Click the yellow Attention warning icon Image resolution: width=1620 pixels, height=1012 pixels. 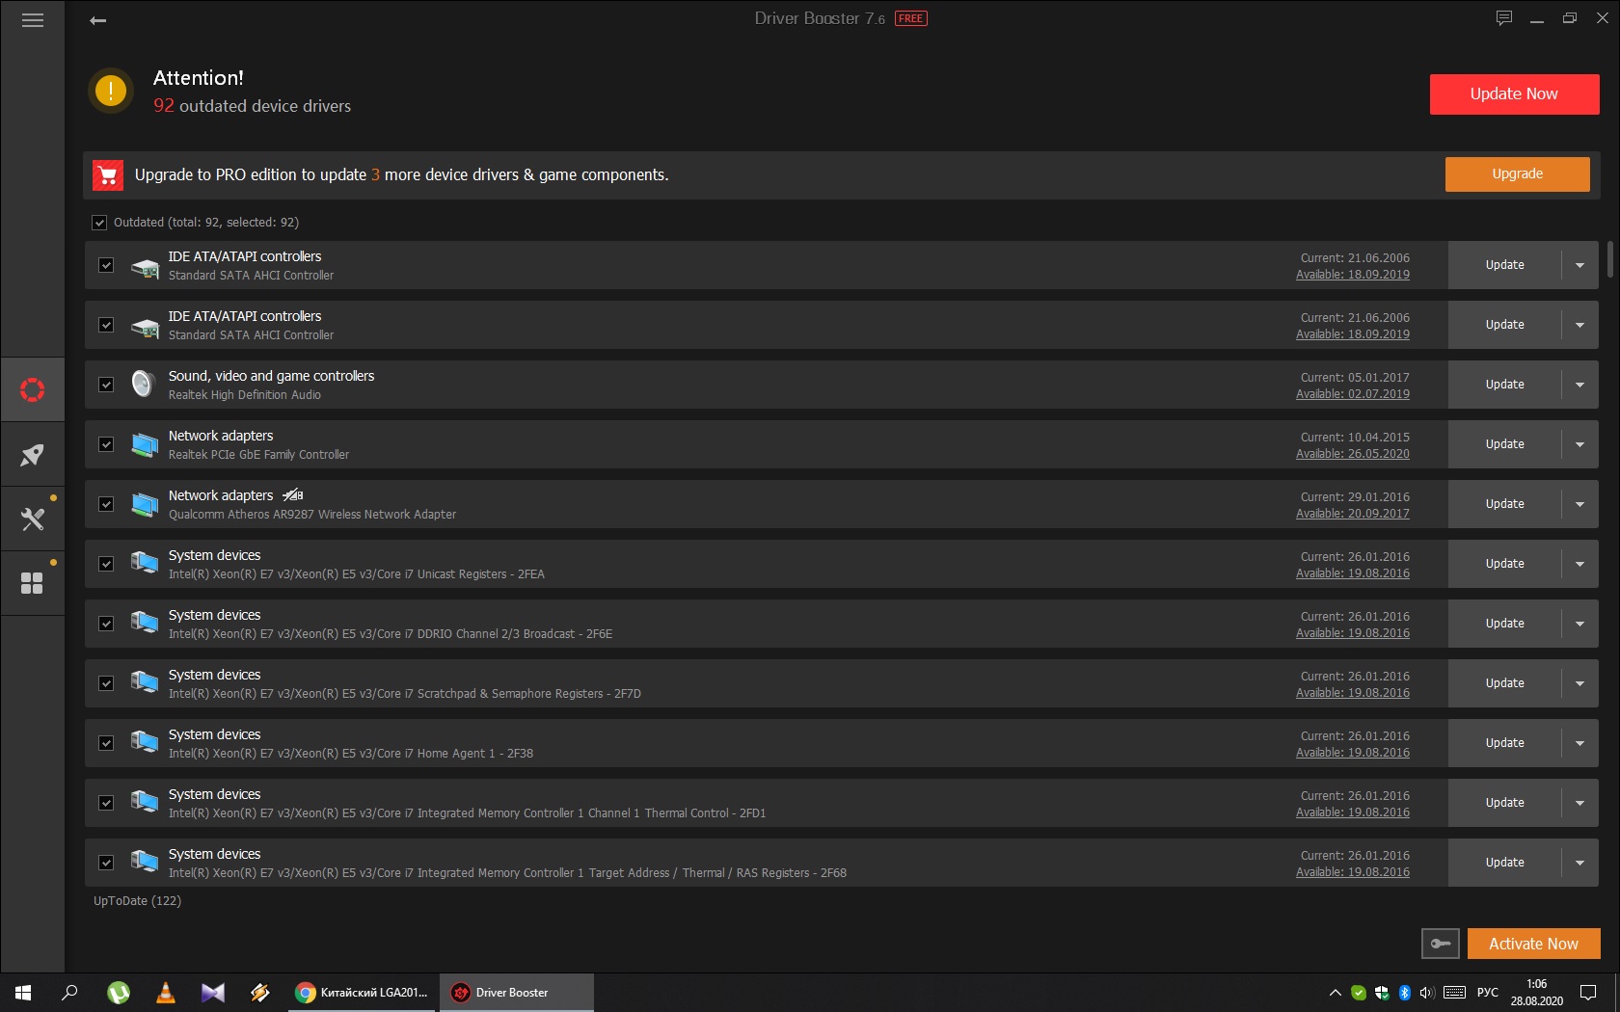[x=111, y=92]
